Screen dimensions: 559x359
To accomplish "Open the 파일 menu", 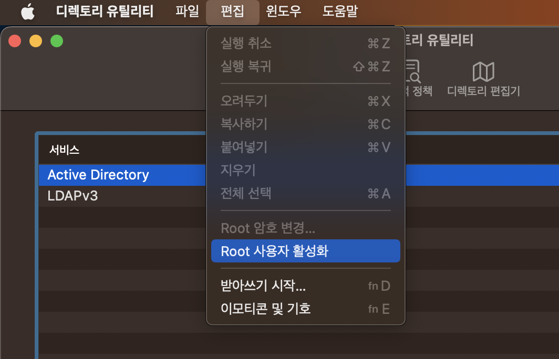I will [187, 12].
